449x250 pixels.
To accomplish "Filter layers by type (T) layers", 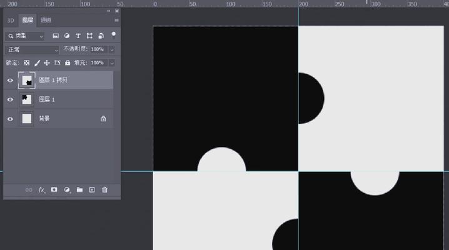I will click(x=78, y=36).
